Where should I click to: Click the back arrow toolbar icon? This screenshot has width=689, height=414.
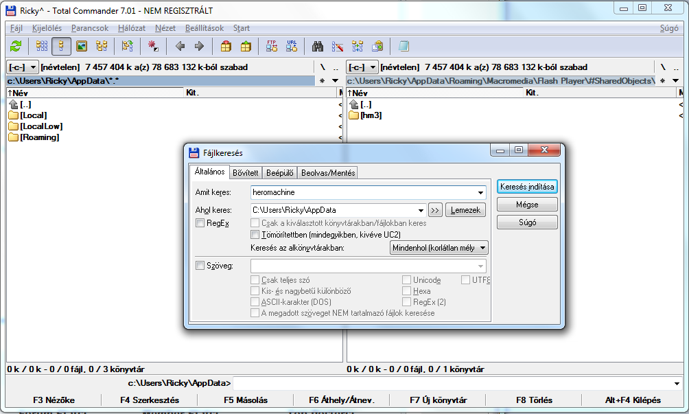[x=180, y=46]
